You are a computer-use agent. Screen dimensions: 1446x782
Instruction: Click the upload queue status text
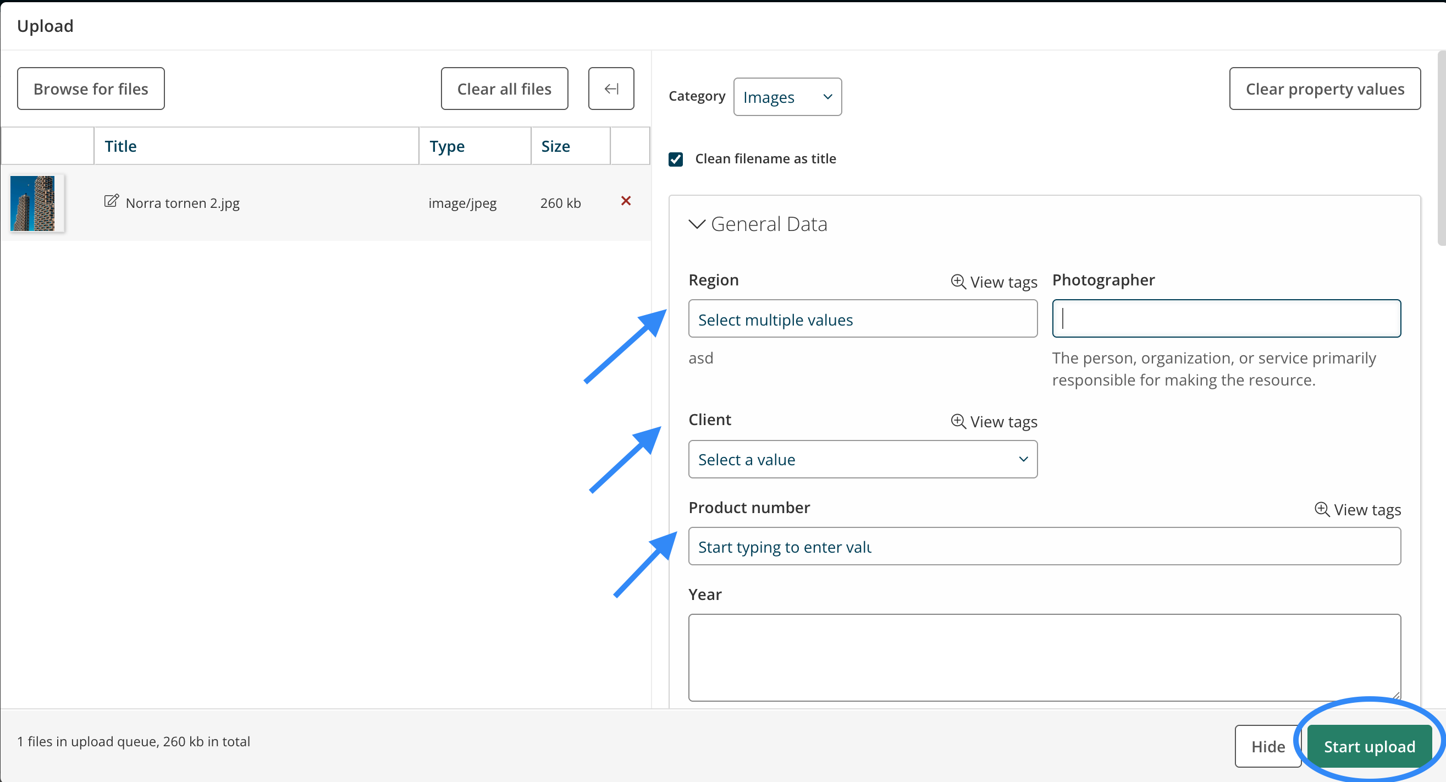pos(134,742)
